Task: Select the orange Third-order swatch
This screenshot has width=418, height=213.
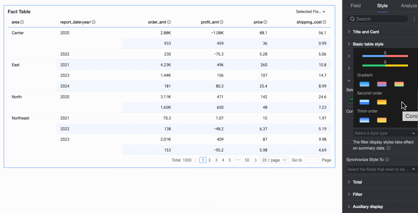Action: [382, 120]
